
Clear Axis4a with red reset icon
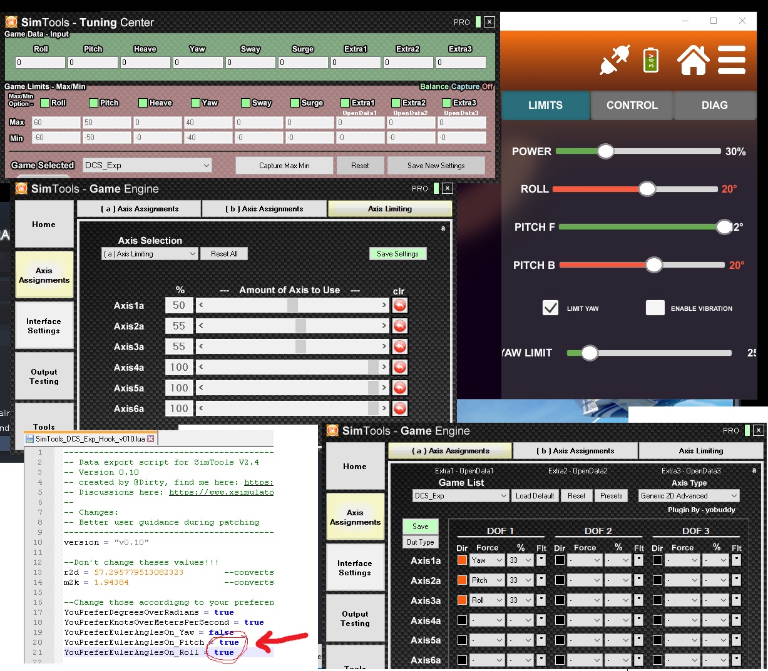coord(400,367)
